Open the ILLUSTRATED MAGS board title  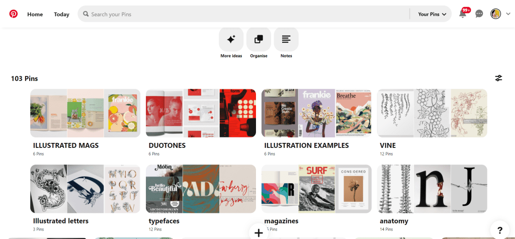[66, 145]
